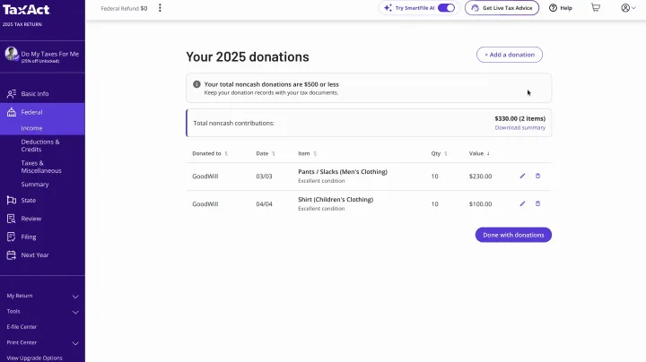Click the Basic Info person icon
This screenshot has height=362, width=646.
12,94
